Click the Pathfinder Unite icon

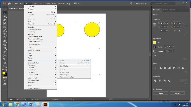pyautogui.click(x=155, y=81)
